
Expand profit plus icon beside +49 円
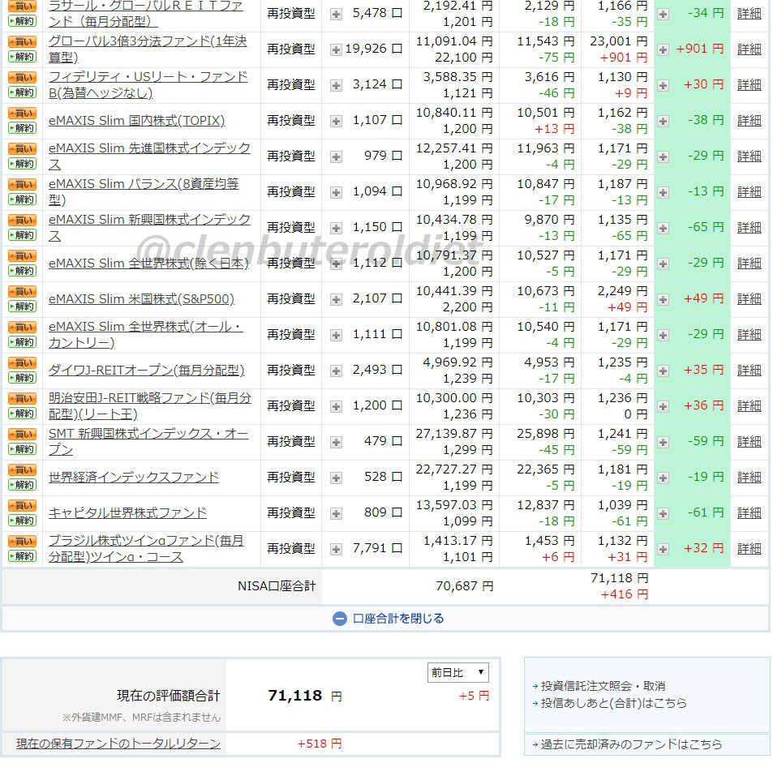point(663,300)
